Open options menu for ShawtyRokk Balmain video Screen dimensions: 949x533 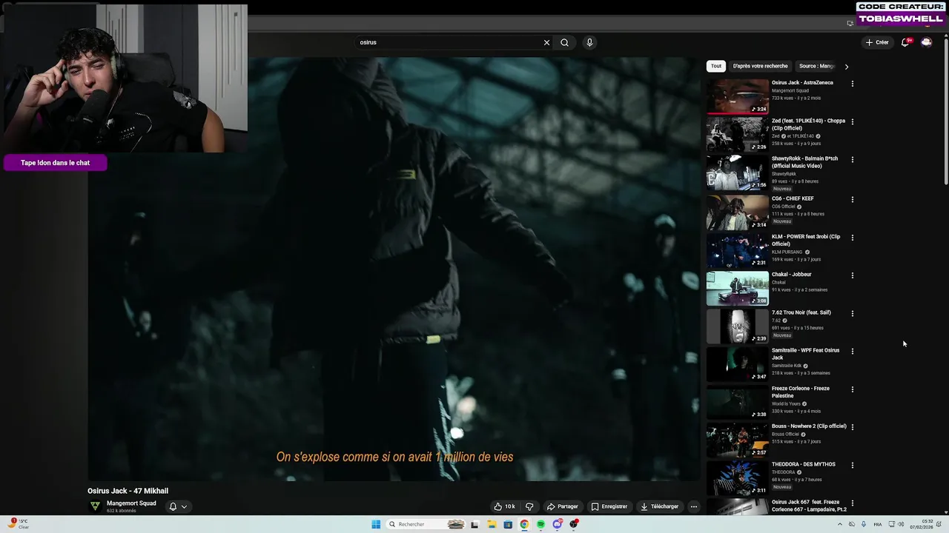(x=853, y=159)
